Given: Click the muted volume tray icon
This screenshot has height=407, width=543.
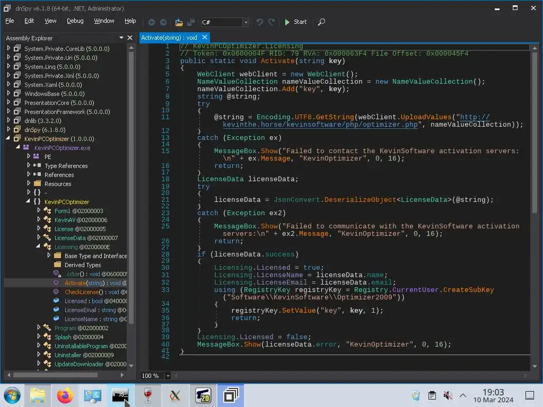Looking at the screenshot, I should pos(448,395).
